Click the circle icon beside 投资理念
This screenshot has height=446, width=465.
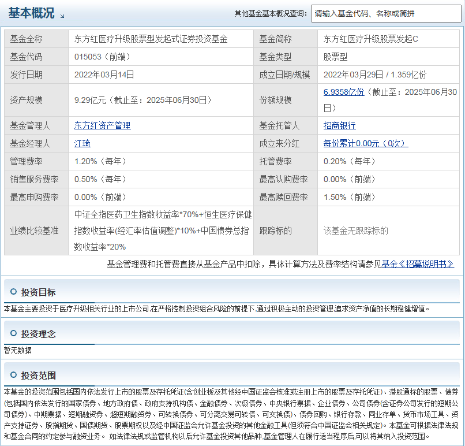[13, 333]
